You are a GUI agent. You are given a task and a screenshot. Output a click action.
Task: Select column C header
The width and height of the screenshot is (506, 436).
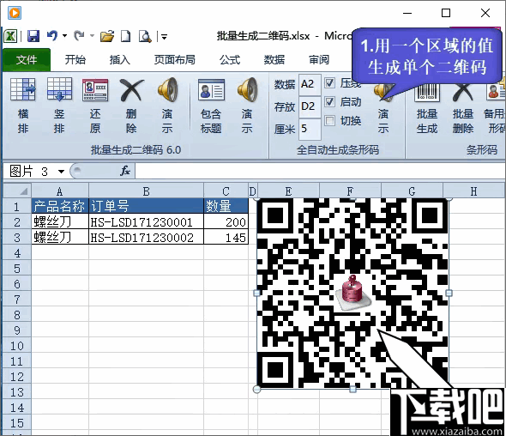(x=226, y=191)
